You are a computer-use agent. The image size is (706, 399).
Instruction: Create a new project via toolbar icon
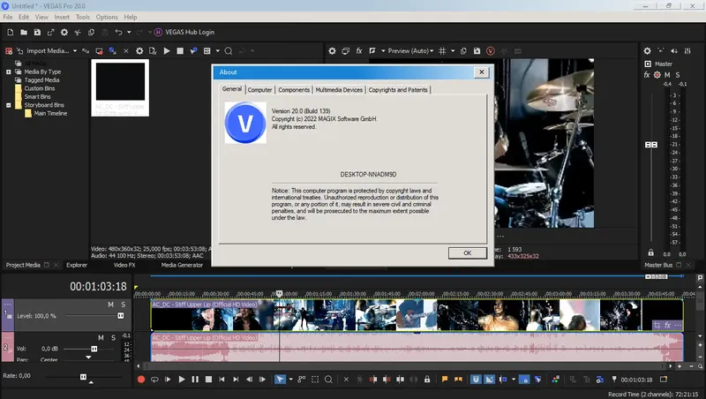[x=11, y=33]
